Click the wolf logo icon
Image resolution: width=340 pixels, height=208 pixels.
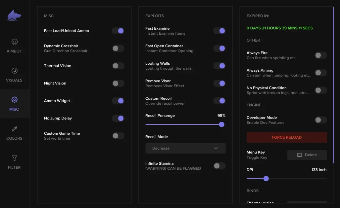pyautogui.click(x=14, y=16)
